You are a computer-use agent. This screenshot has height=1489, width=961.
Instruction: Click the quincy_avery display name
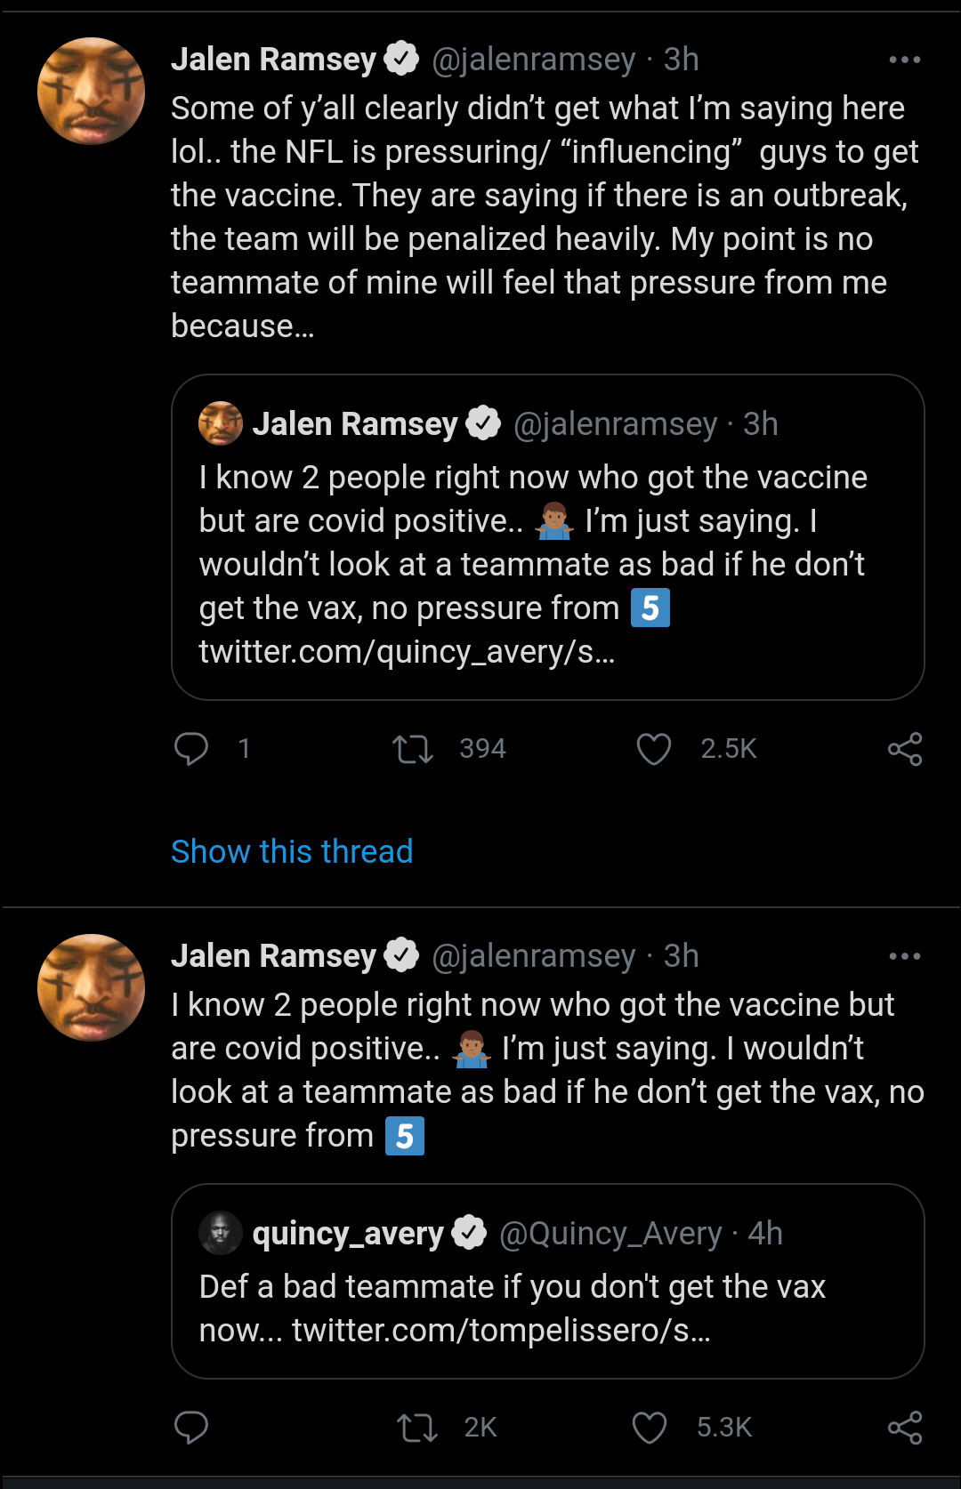[x=348, y=1234]
